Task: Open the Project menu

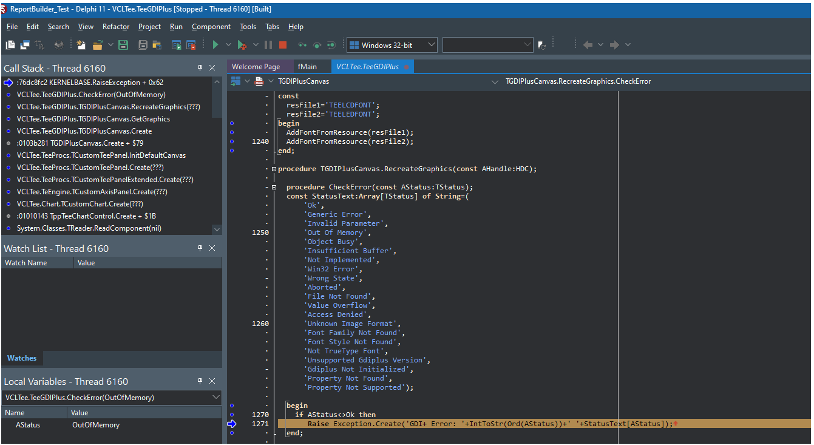Action: pyautogui.click(x=149, y=27)
